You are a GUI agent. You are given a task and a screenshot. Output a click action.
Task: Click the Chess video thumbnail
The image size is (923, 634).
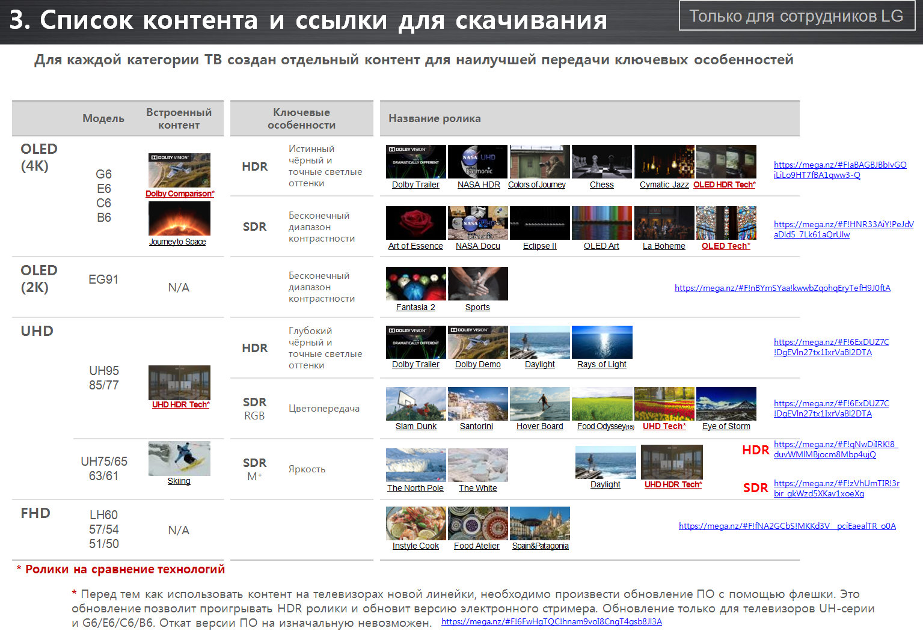point(601,162)
